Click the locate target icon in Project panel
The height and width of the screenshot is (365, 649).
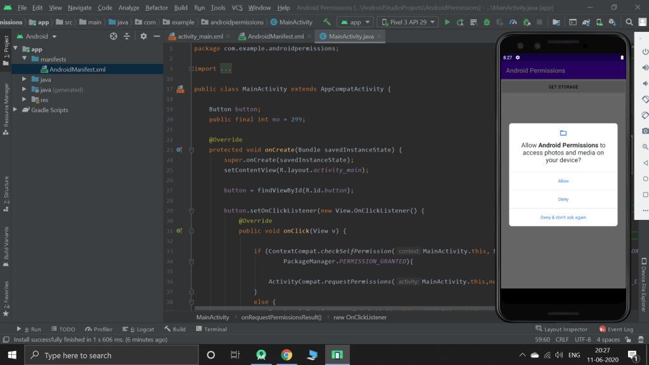[113, 37]
